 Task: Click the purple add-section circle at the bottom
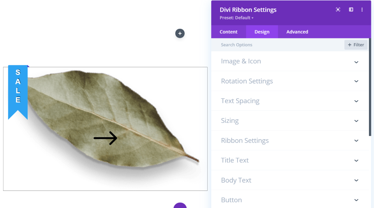[x=180, y=205]
